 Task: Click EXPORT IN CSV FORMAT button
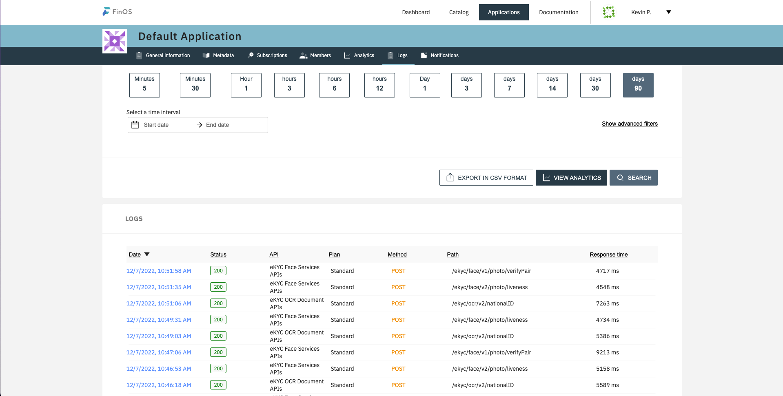486,178
